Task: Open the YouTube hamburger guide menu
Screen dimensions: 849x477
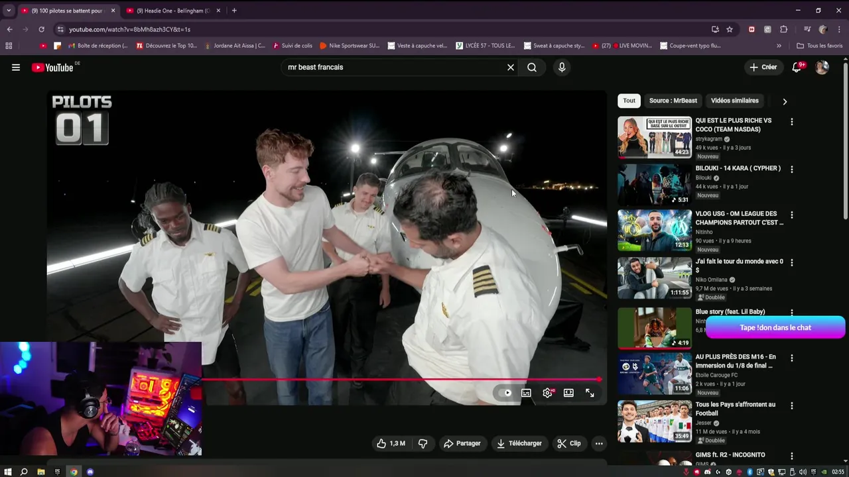Action: point(16,67)
